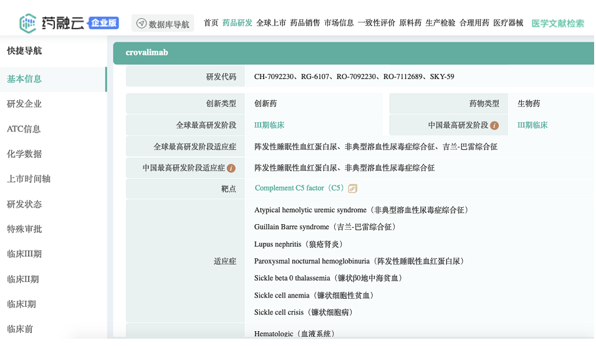Jump to 临床III期 section
Screen dimensions: 596x348
(24, 254)
